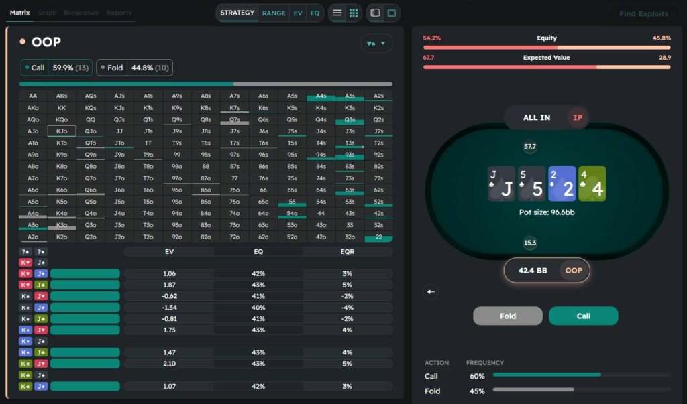
Task: Click the 4 of clubs board card
Action: [x=592, y=184]
